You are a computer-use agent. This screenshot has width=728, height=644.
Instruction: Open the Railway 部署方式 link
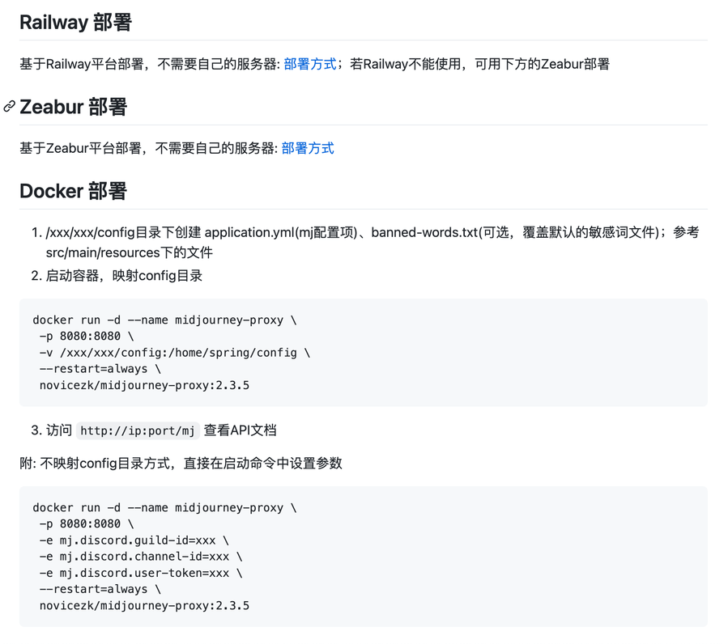click(309, 64)
